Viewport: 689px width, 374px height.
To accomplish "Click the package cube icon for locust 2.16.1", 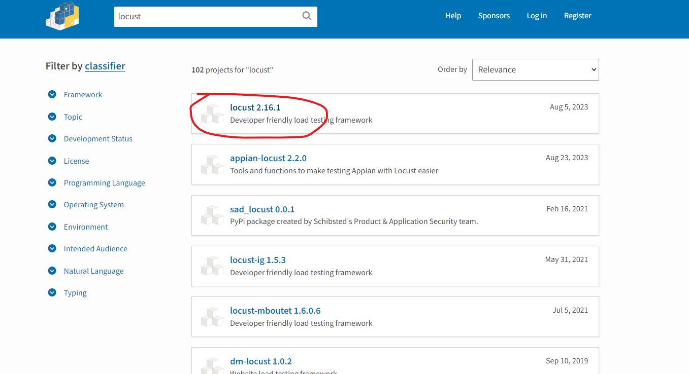I will [212, 114].
